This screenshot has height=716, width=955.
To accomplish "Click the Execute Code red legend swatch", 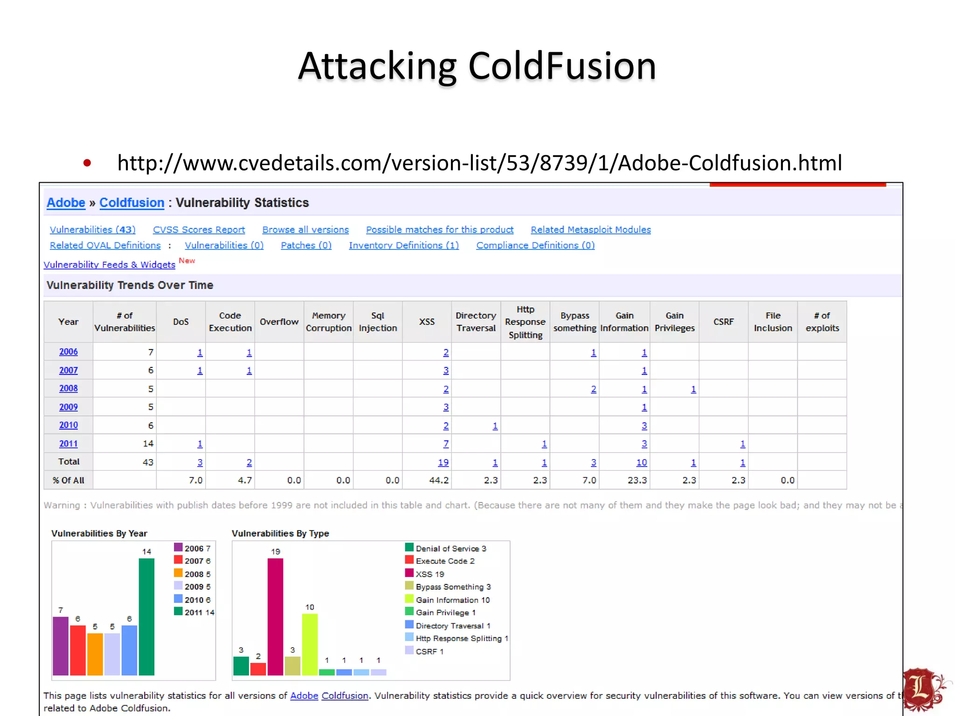I will pos(409,559).
